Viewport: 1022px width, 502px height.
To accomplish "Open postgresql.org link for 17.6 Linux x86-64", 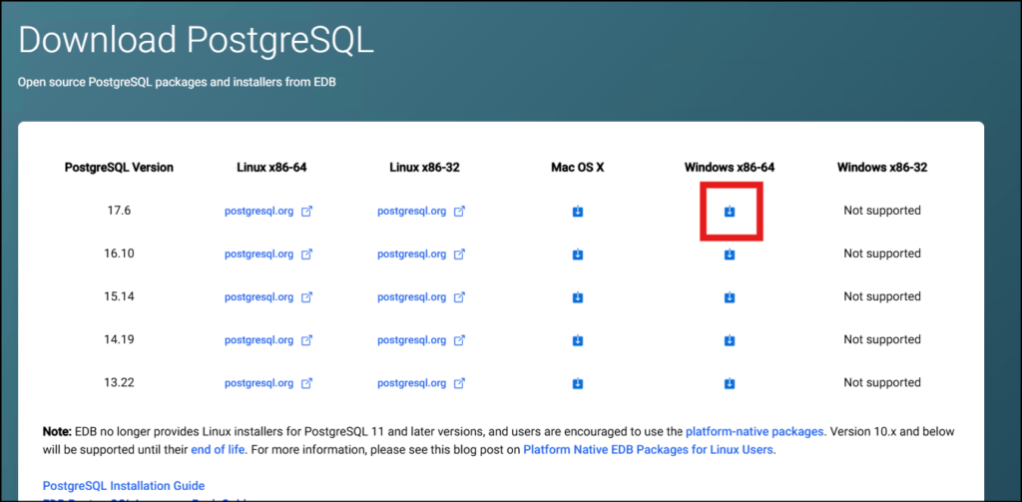I will tap(259, 211).
